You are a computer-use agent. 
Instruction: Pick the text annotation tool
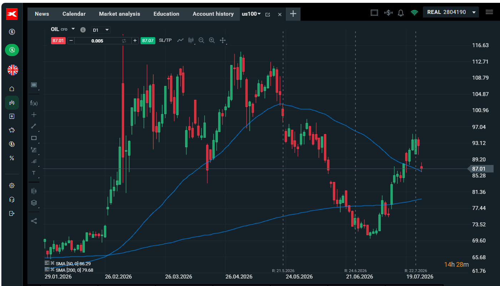coord(34,173)
